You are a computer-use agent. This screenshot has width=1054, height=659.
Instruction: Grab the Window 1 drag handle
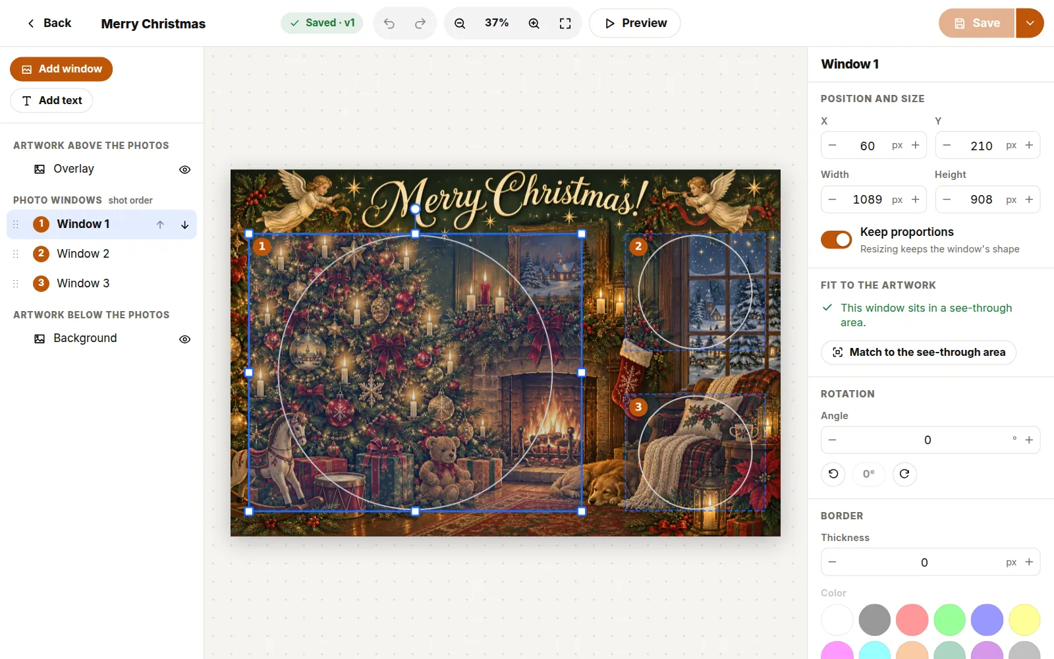(16, 224)
